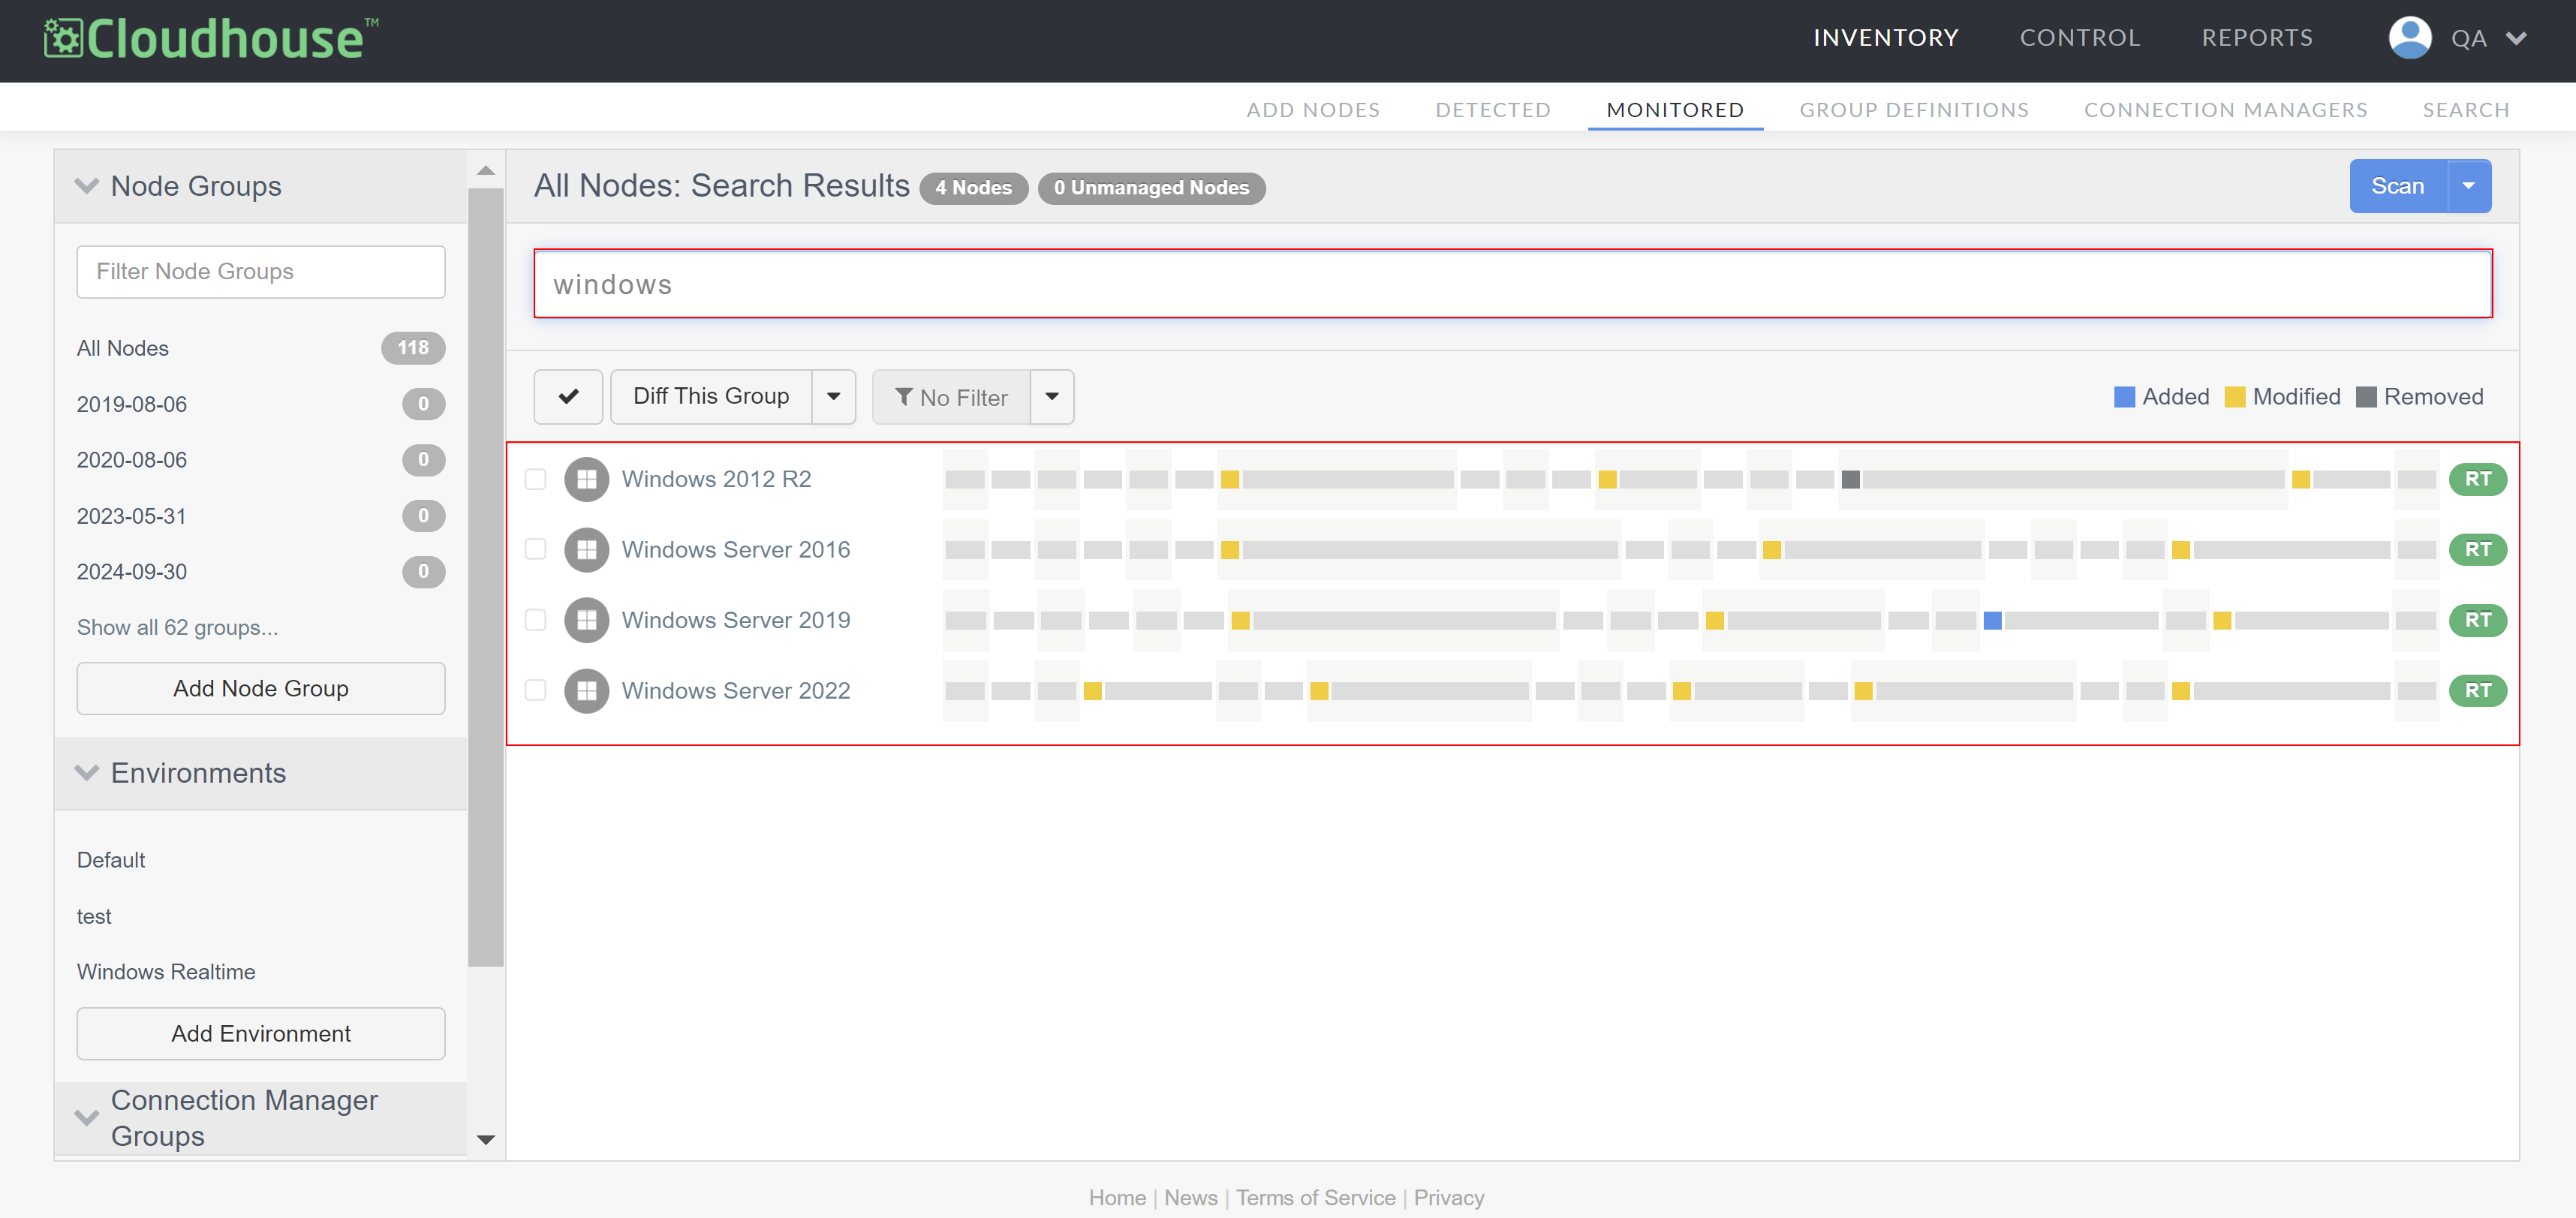Click the blue added marker in Windows Server 2019 row

(1992, 621)
